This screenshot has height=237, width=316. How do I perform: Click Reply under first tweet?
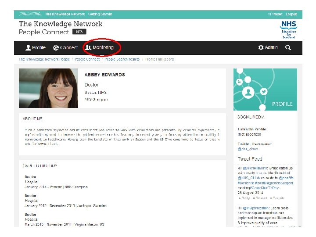click(244, 198)
